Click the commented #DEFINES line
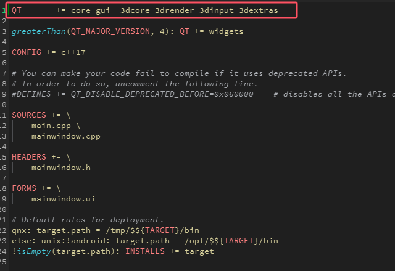 click(x=123, y=94)
